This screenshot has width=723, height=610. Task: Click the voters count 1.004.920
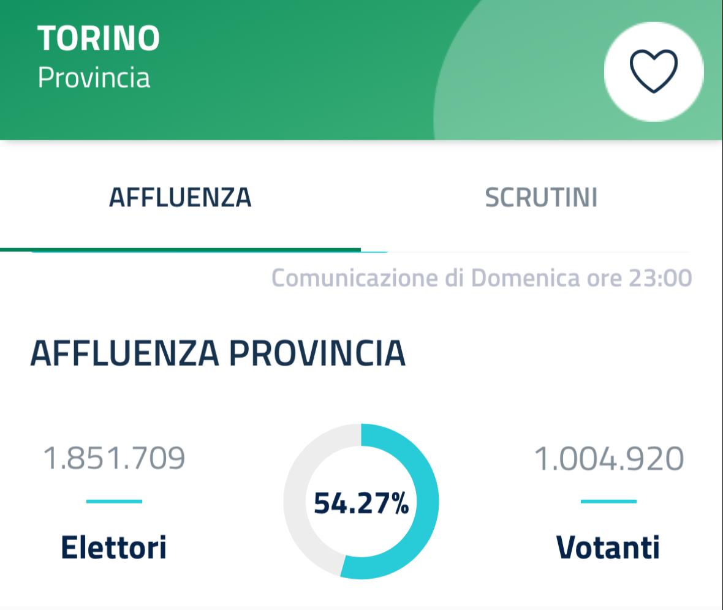click(608, 459)
